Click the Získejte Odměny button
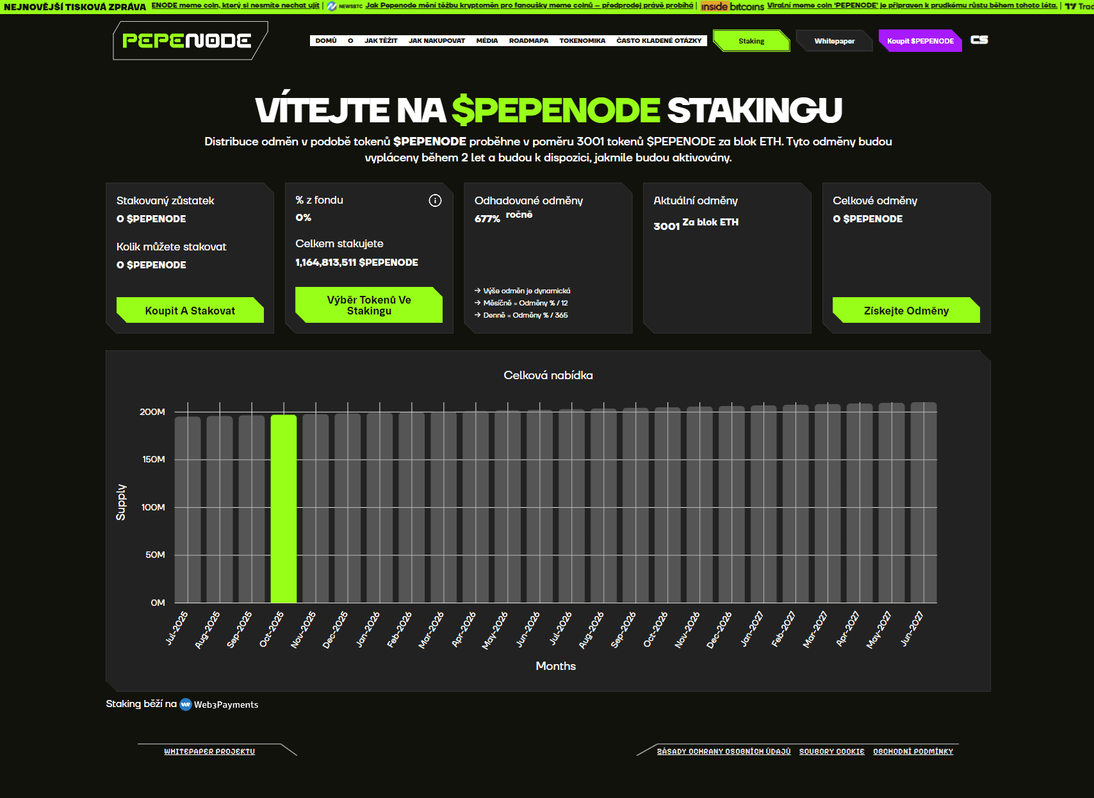This screenshot has width=1094, height=798. pyautogui.click(x=906, y=311)
